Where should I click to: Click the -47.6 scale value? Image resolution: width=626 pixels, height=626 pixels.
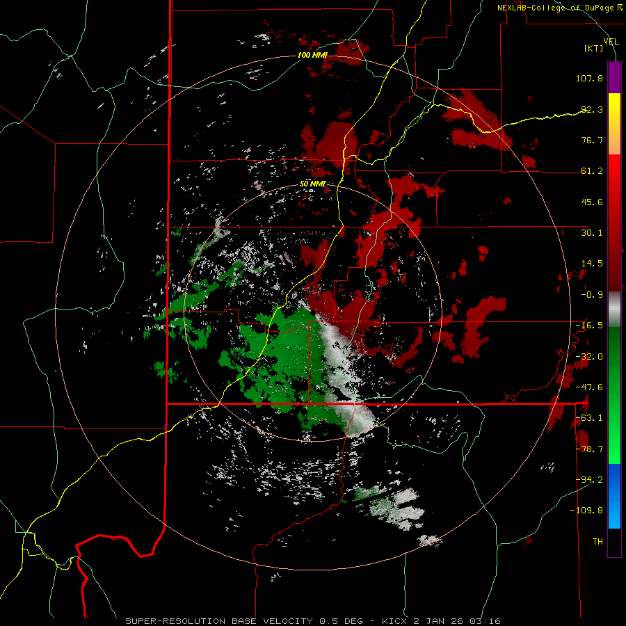[589, 387]
